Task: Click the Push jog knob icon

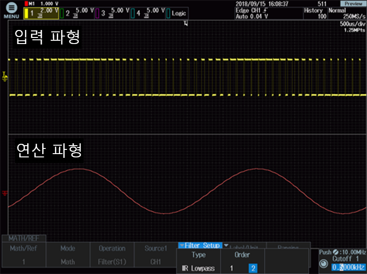Action: pyautogui.click(x=324, y=264)
